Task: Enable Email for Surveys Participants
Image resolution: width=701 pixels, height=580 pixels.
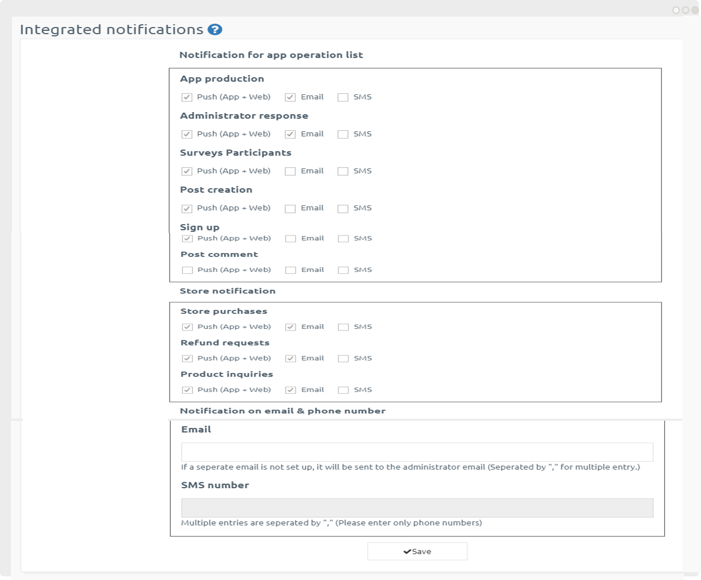Action: click(290, 171)
